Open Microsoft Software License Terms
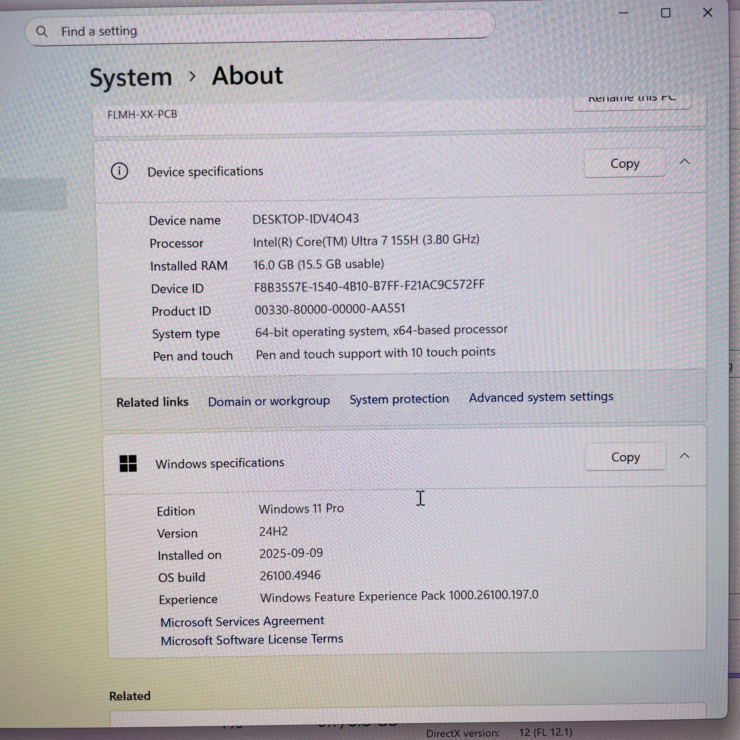This screenshot has height=740, width=740. point(252,640)
